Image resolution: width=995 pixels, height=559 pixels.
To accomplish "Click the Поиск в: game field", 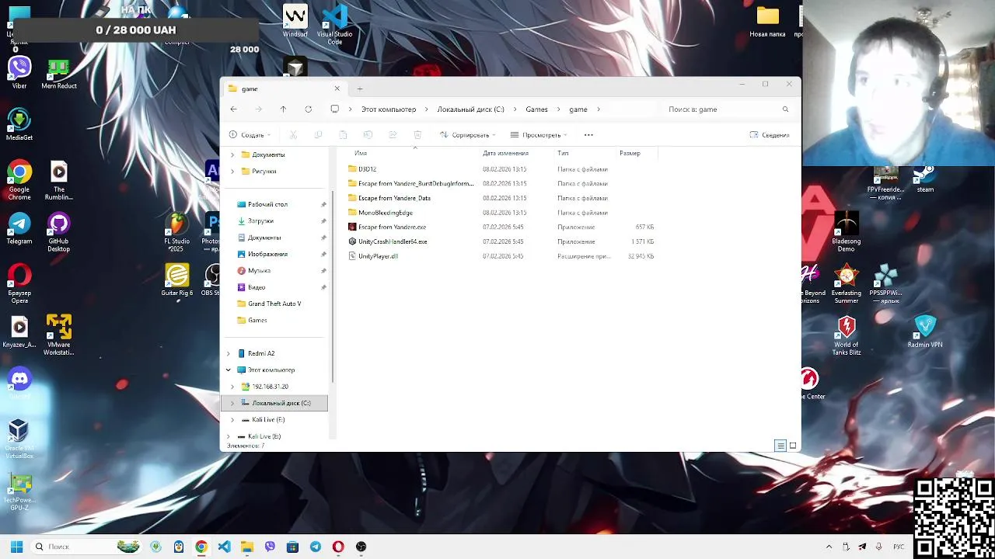I will [728, 109].
